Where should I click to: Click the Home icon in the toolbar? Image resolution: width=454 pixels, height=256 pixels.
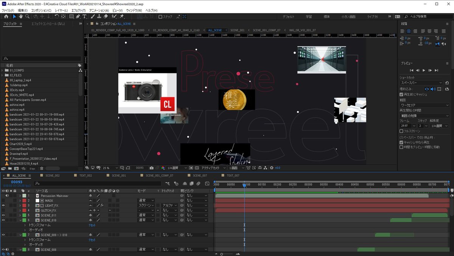6,17
